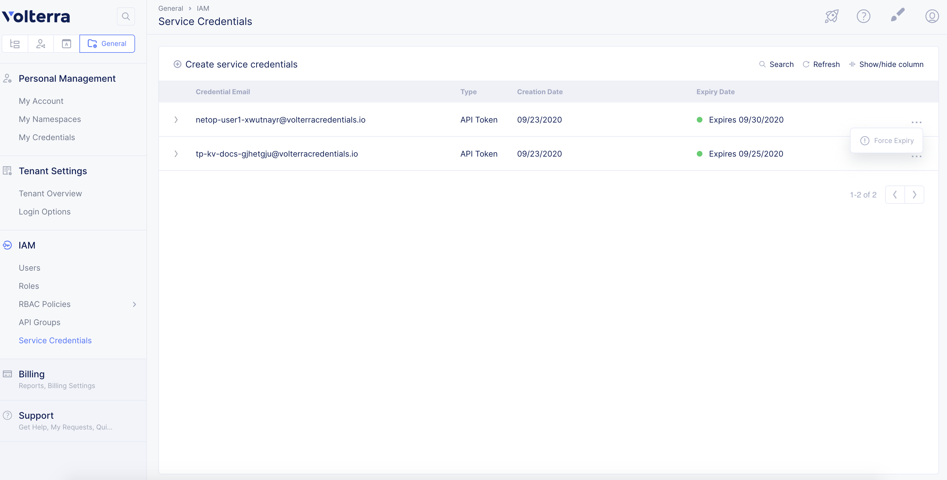Open table Search
Image resolution: width=947 pixels, height=480 pixels.
776,64
